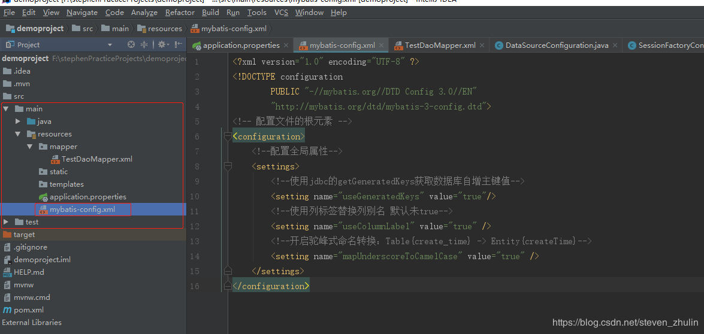Expand the java folder node
Screen dimensions: 704x334
[19, 122]
